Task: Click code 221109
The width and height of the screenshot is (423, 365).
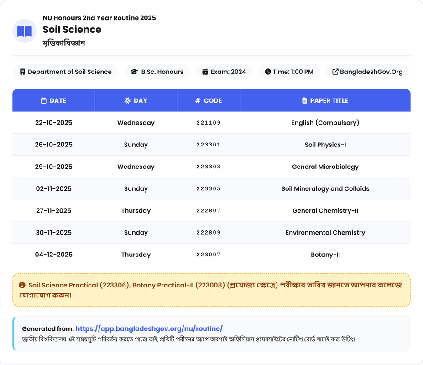Action: (209, 122)
